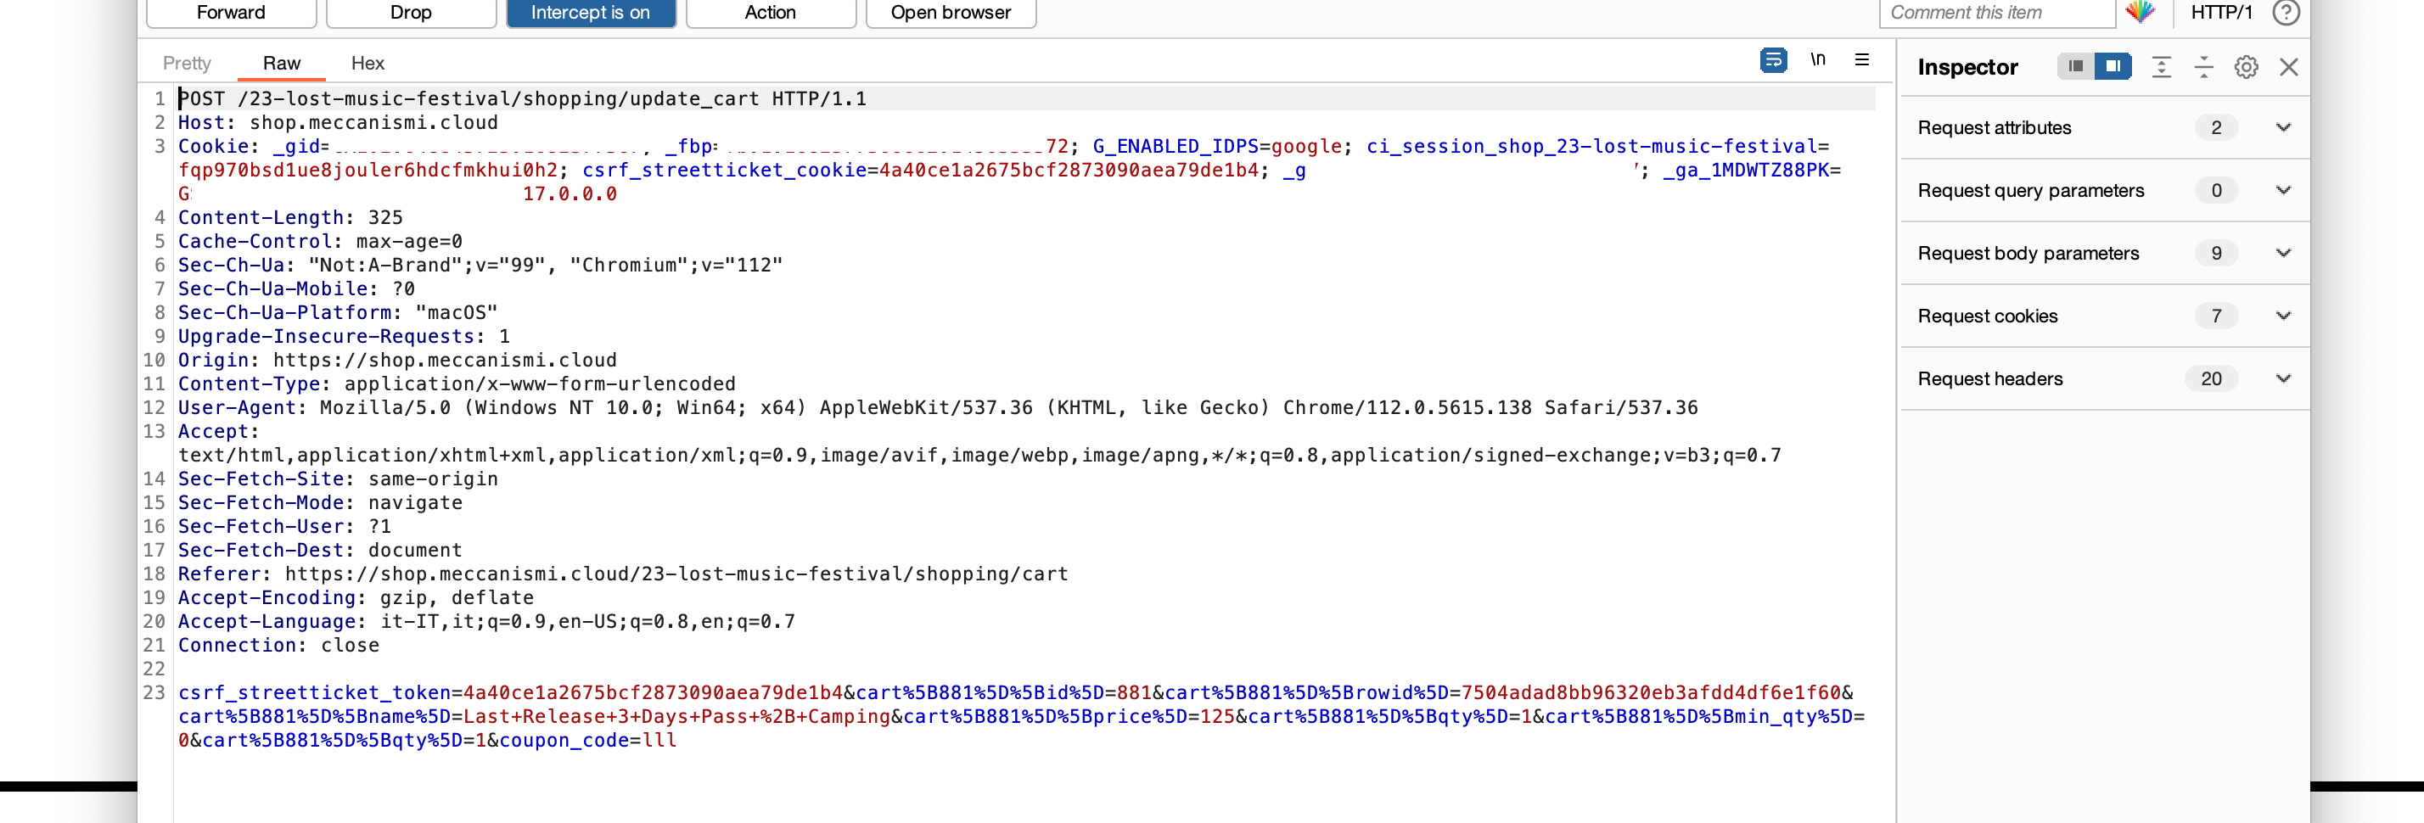
Task: Expand the Request cookies section
Action: tap(2283, 316)
